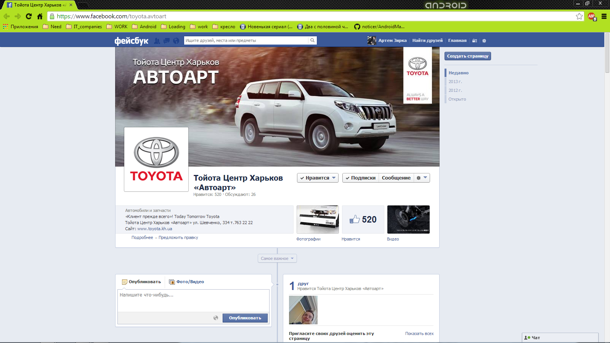This screenshot has width=610, height=343.
Task: Jump to 2012 г. in timeline
Action: [455, 90]
